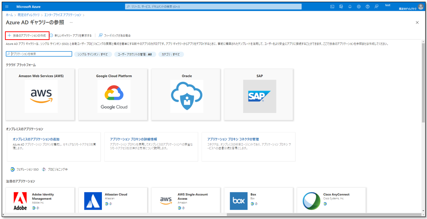The image size is (427, 219).
Task: Open the directory and subscription filter icon
Action: tap(341, 6)
